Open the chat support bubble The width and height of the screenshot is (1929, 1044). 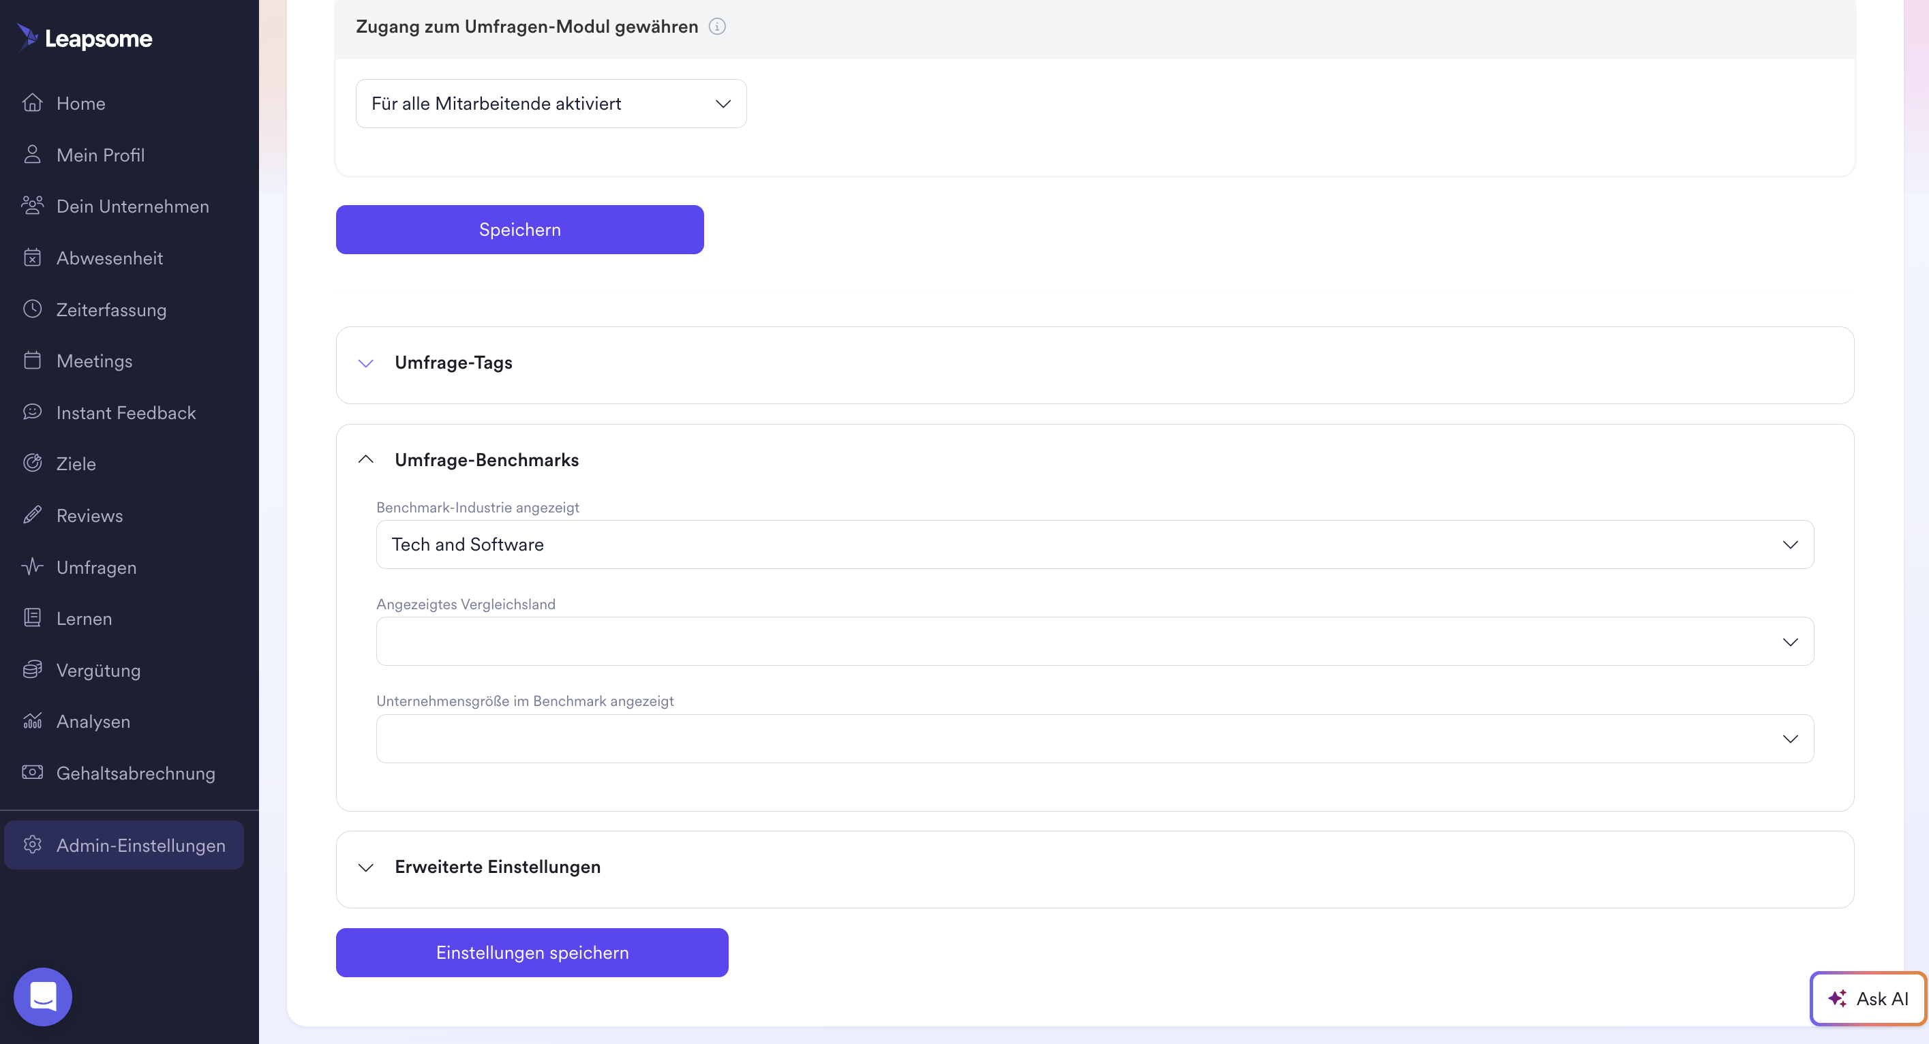(x=43, y=997)
